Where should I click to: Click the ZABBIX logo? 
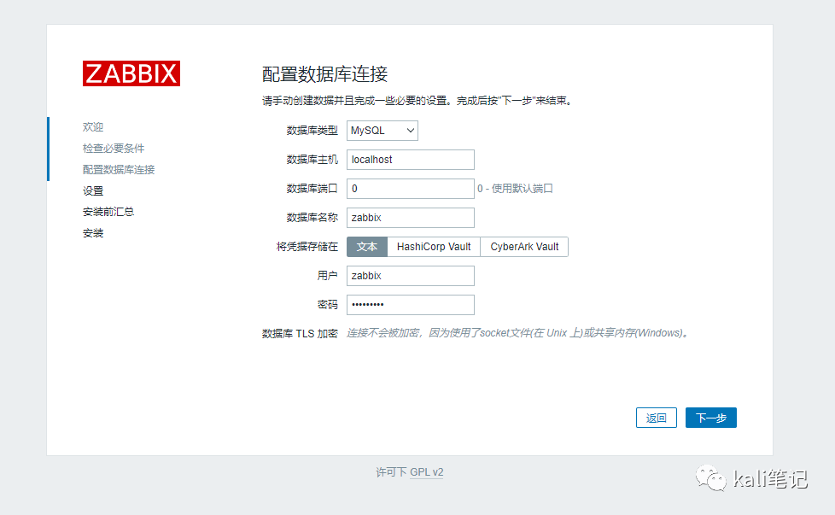coord(131,73)
